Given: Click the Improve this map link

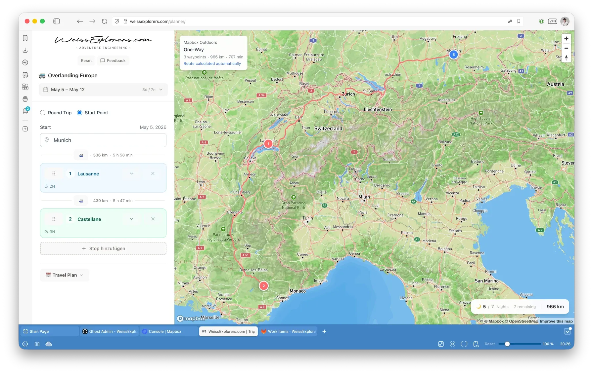Looking at the screenshot, I should click(556, 321).
